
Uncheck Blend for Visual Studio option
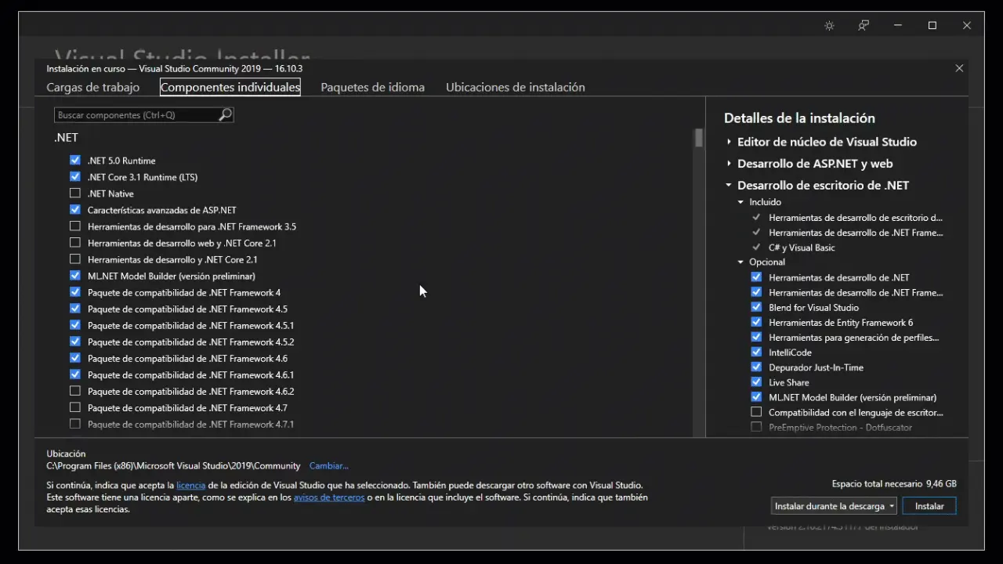(x=756, y=308)
